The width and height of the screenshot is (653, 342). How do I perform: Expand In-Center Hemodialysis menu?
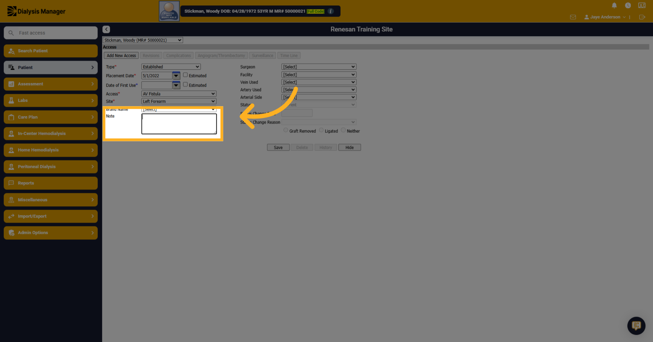click(51, 134)
